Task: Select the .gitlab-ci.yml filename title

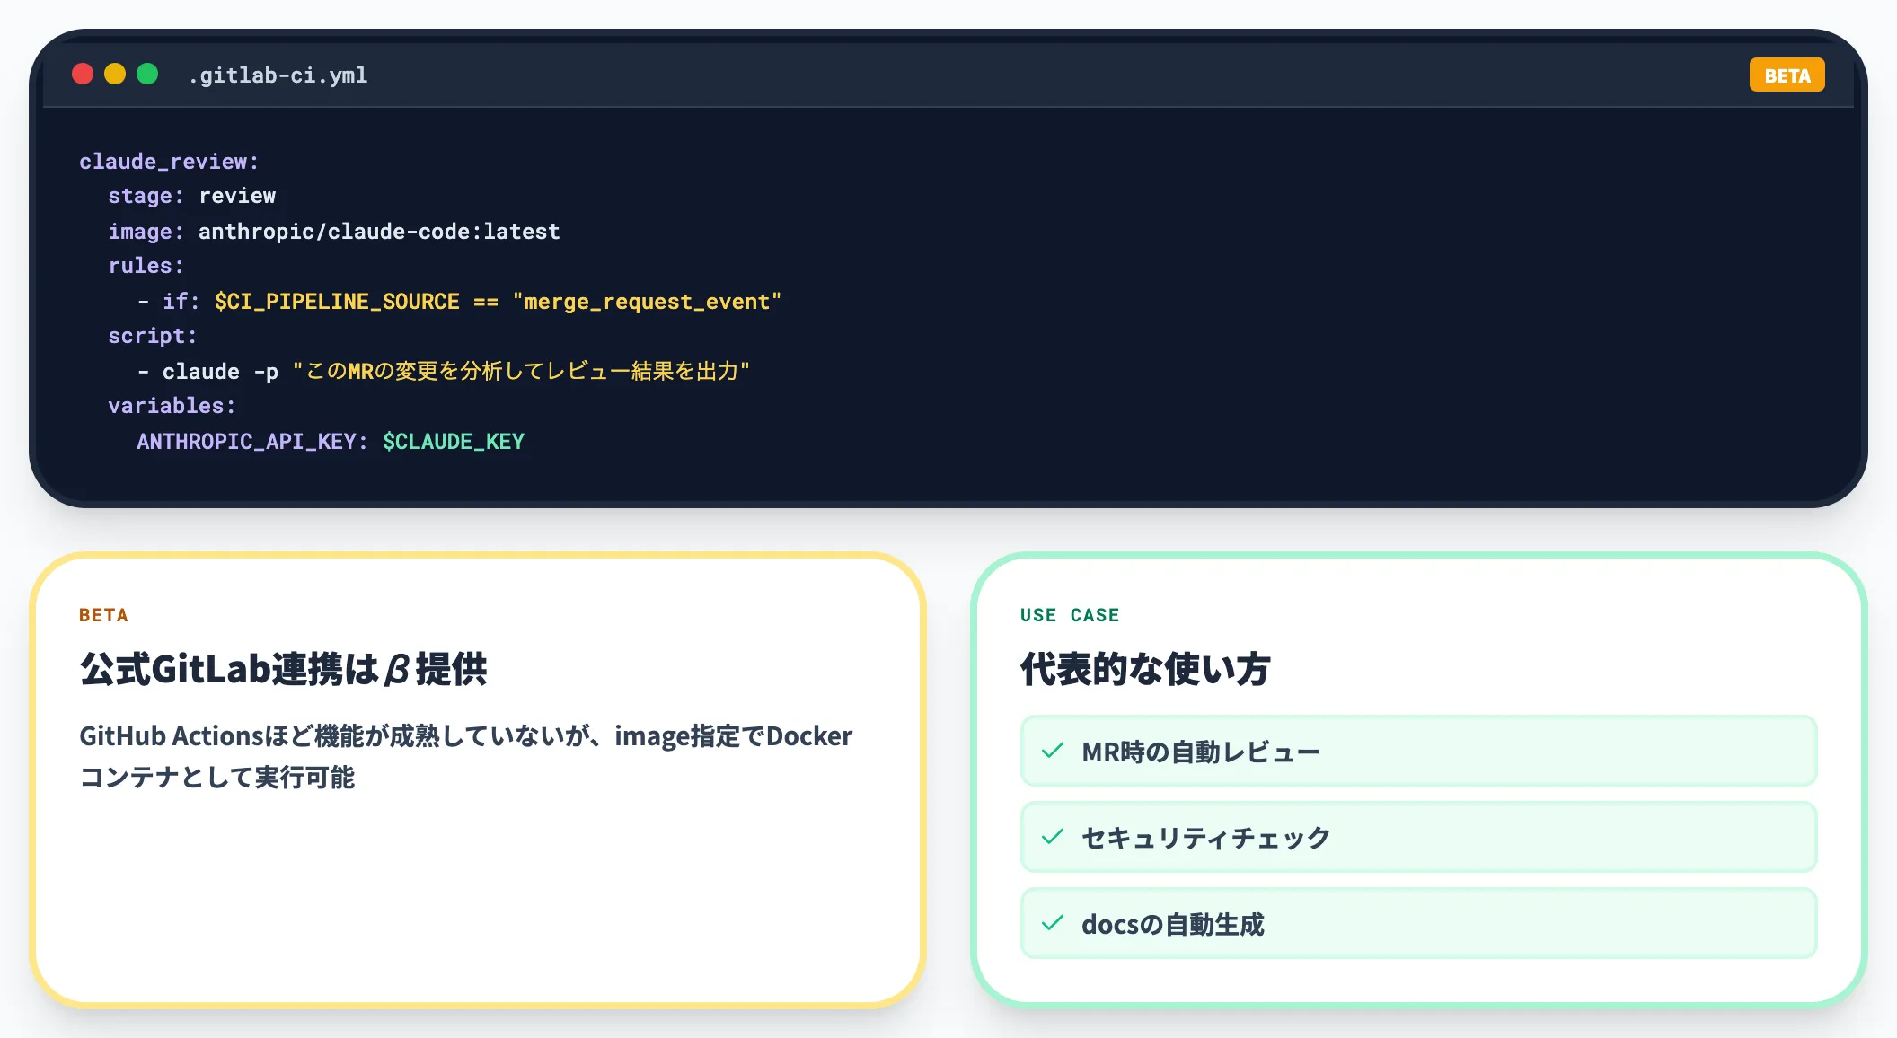Action: [278, 75]
